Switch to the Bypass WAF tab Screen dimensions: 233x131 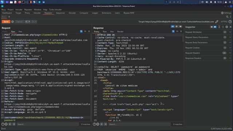[x=129, y=13]
